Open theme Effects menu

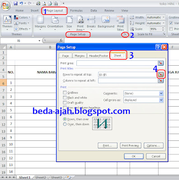22,29
